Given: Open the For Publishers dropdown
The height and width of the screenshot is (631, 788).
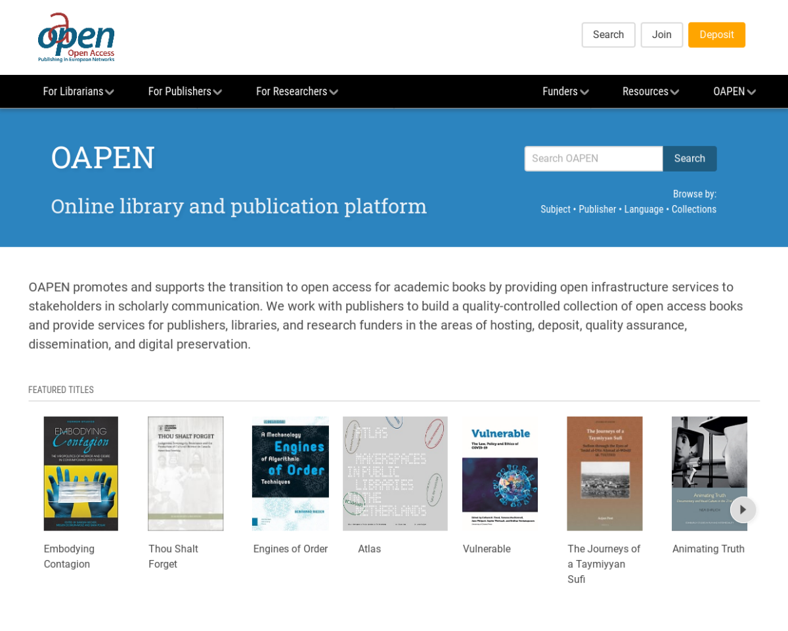Looking at the screenshot, I should pos(185,91).
